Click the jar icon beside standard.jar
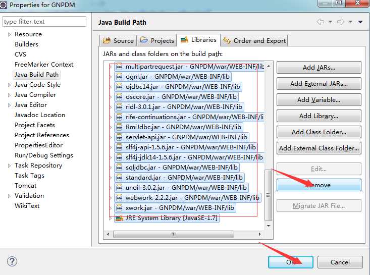Viewport: 370px width, 275px height. click(119, 178)
